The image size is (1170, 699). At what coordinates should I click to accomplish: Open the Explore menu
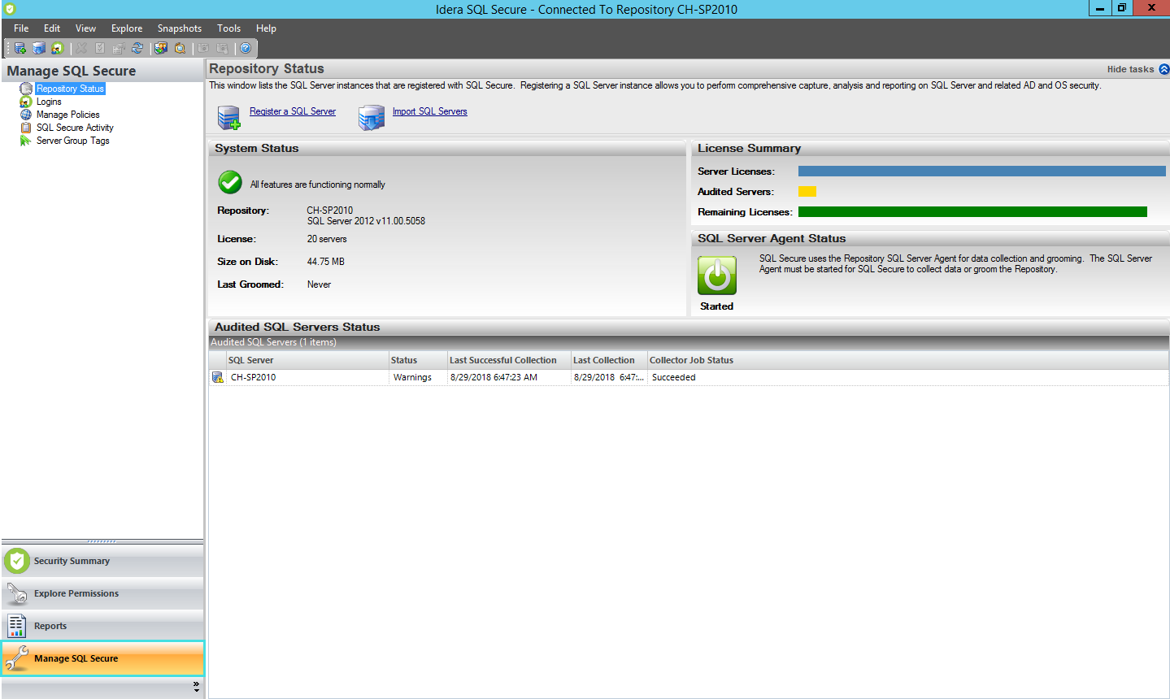click(x=127, y=28)
